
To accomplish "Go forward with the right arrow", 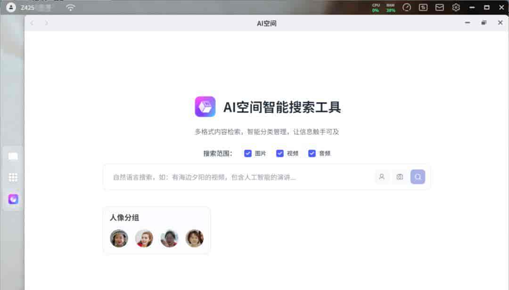I will pyautogui.click(x=46, y=23).
